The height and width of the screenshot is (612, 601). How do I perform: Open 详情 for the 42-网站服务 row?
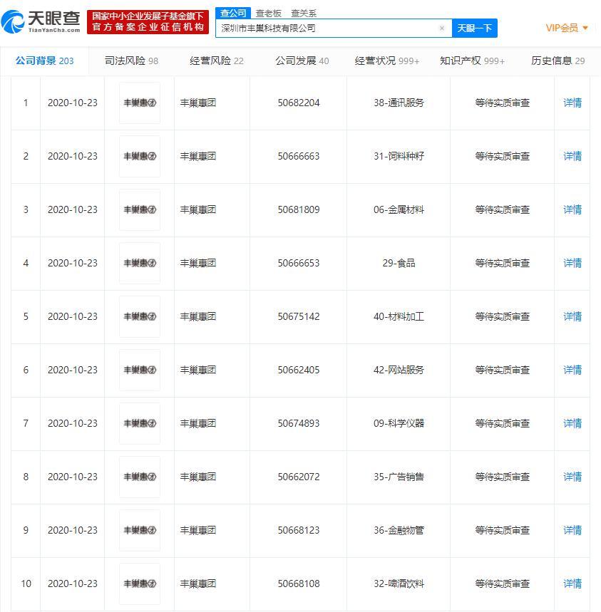pyautogui.click(x=572, y=370)
